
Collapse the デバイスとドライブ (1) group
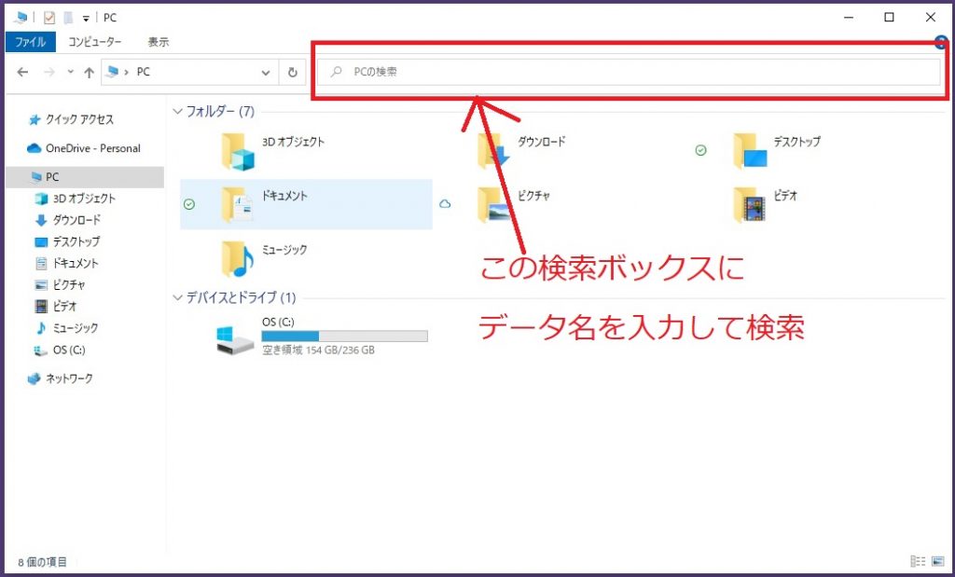tap(178, 297)
